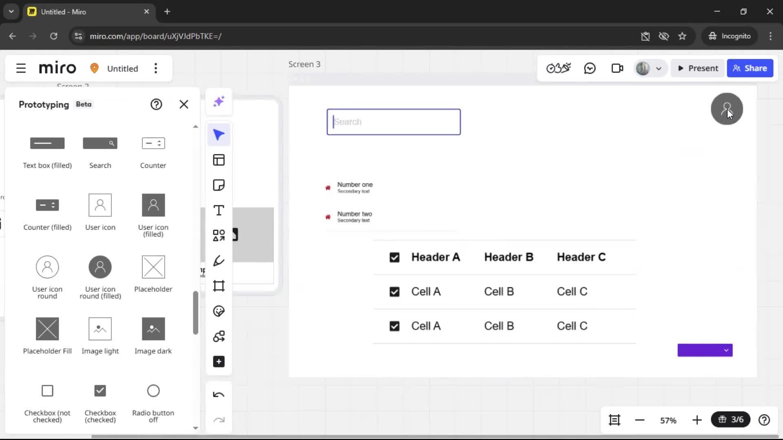
Task: Click panel scrollbar down arrow
Action: click(x=195, y=428)
